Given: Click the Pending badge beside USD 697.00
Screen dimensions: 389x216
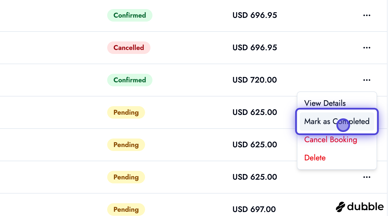Looking at the screenshot, I should (126, 209).
